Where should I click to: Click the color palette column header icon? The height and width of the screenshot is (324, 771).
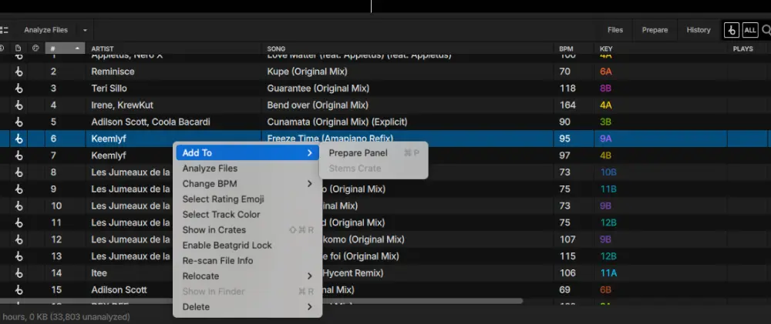[35, 48]
